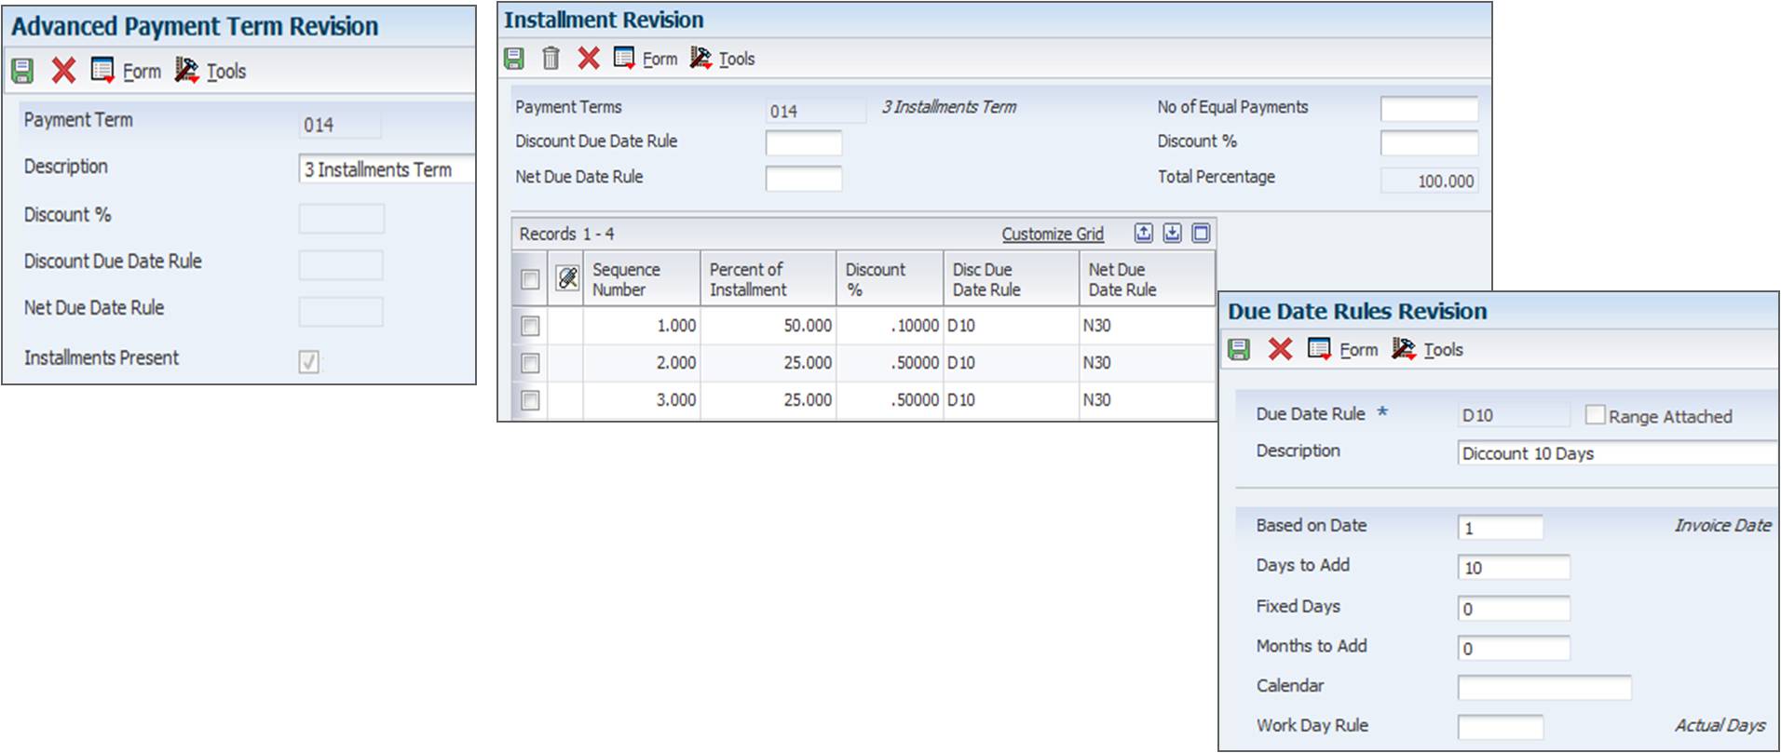Screen dimensions: 1781x753
Task: Click Tools icon in Due Date Rules Revision
Action: click(x=1403, y=350)
